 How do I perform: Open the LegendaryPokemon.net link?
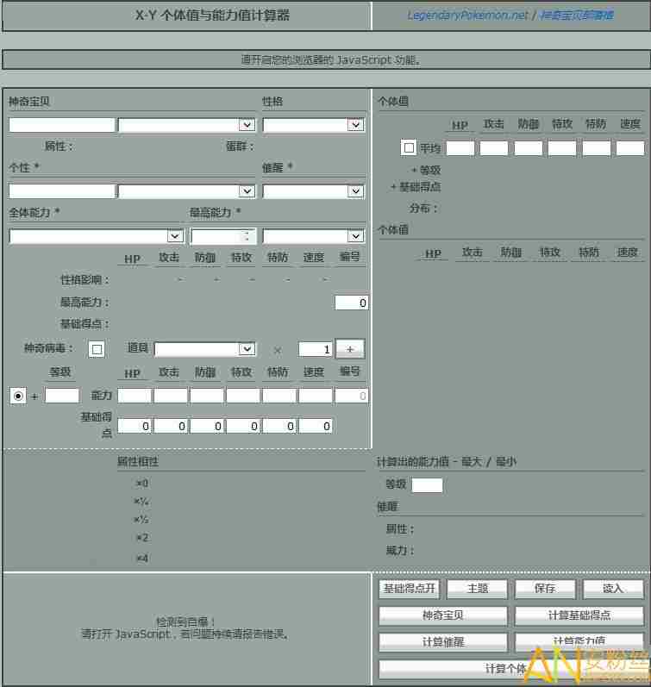coord(467,16)
